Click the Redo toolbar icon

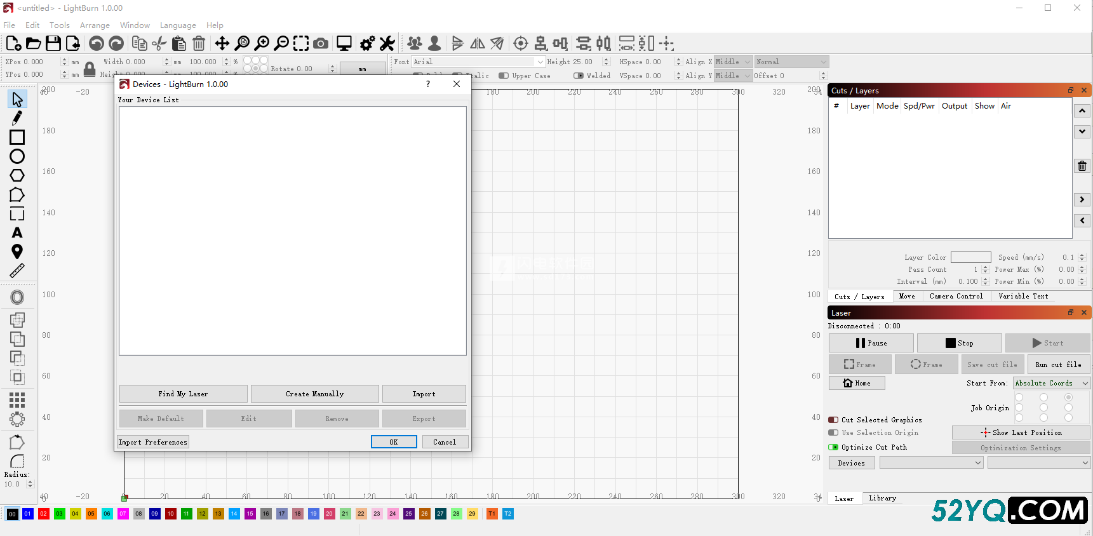(116, 43)
